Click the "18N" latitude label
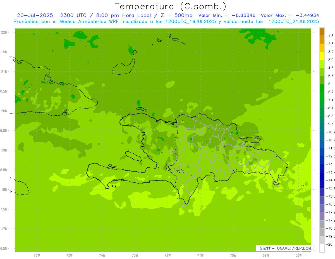335x259 pixels. click(x=5, y=189)
